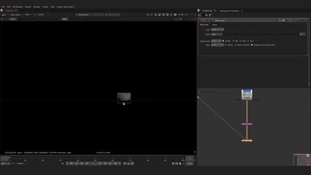
Task: Toggle the black outside checkbox
Action: (x=235, y=45)
